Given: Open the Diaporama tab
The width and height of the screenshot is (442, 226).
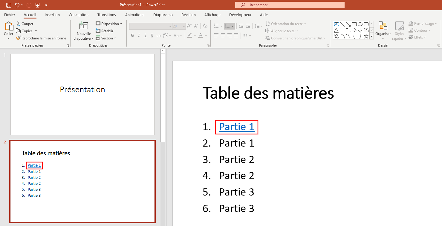Looking at the screenshot, I should coord(163,15).
